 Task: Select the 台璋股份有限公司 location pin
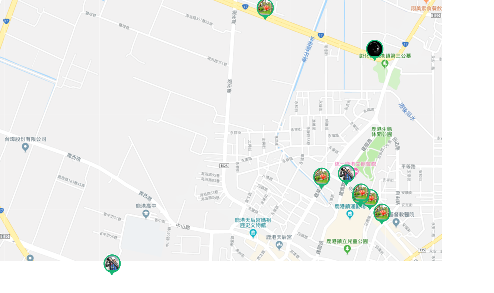pyautogui.click(x=25, y=147)
